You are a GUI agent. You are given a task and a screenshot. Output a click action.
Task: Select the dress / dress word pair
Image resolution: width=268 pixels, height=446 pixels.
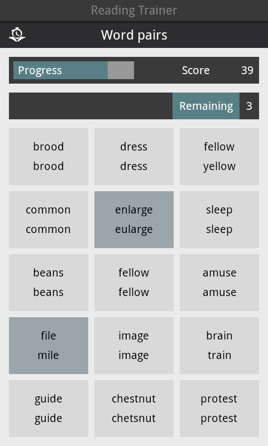tap(134, 157)
